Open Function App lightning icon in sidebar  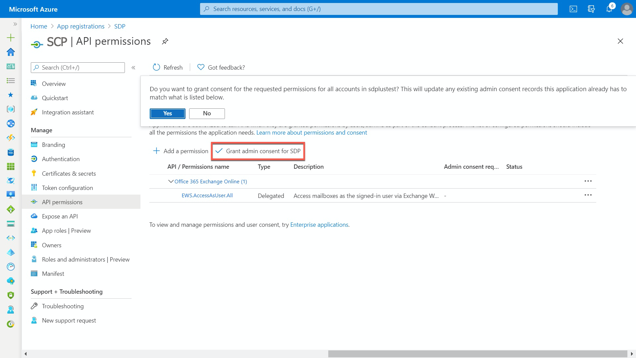tap(11, 138)
